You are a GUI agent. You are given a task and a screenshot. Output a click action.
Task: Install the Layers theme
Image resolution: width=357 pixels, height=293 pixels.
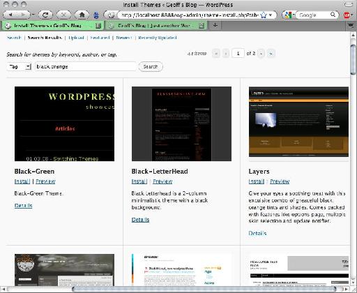[x=257, y=181]
